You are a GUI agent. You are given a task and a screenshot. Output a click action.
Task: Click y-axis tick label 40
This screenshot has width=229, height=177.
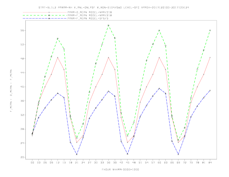(x=23, y=87)
